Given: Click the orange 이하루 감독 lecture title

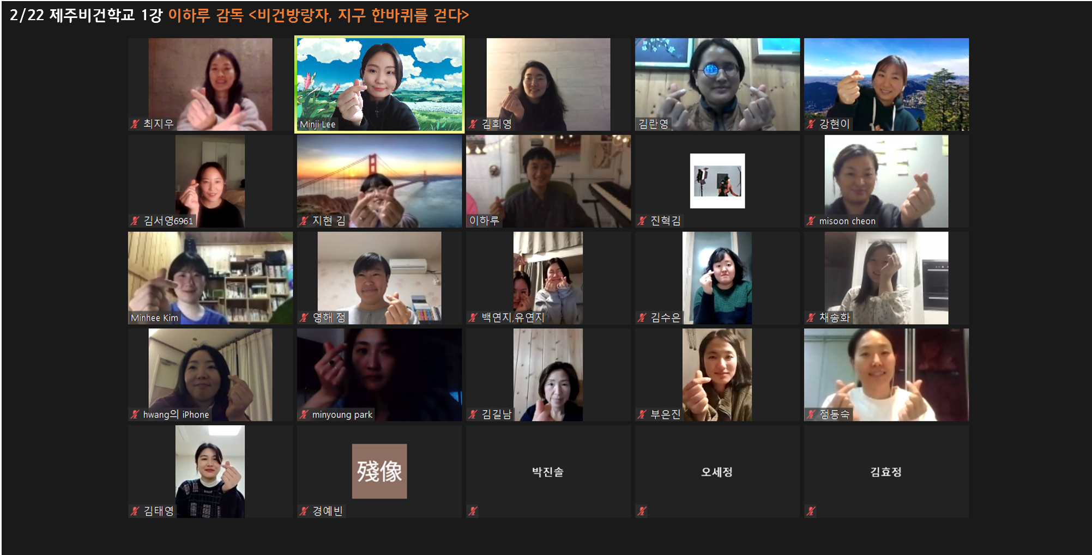Looking at the screenshot, I should pos(318,15).
